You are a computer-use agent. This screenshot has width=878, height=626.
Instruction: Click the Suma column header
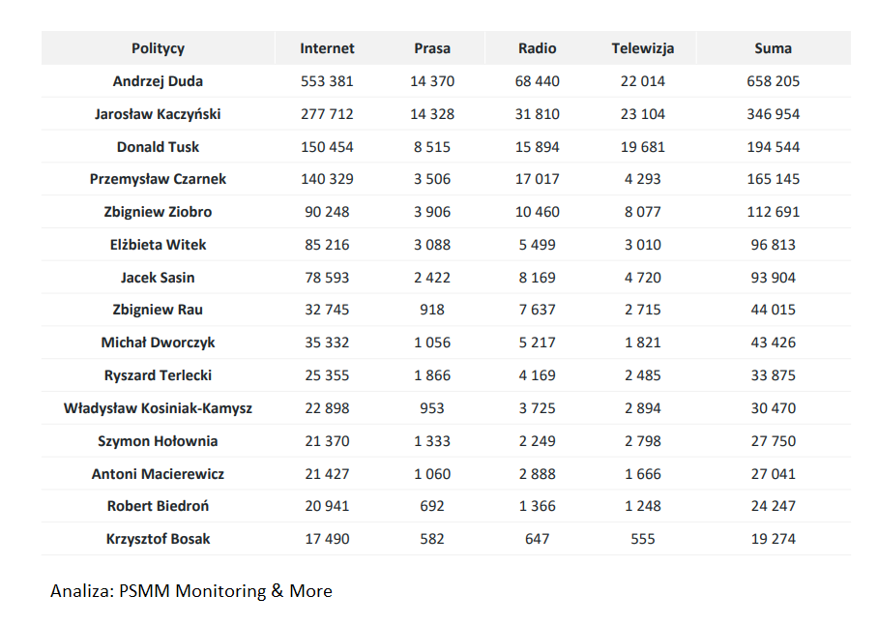pos(773,48)
